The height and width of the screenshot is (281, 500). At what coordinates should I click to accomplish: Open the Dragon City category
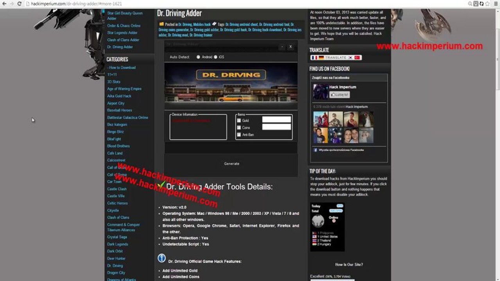pyautogui.click(x=116, y=273)
